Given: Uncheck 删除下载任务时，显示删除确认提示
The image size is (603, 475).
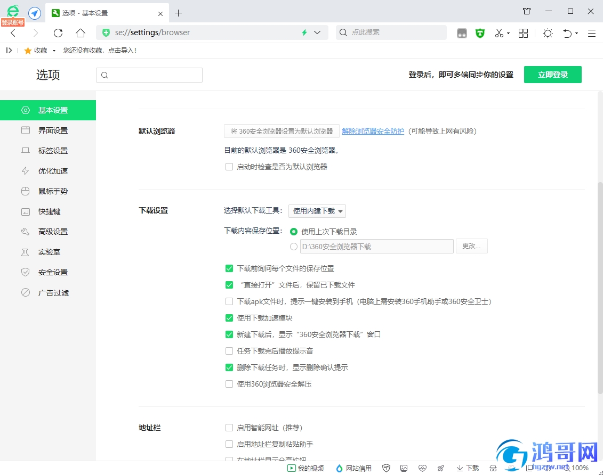Looking at the screenshot, I should (229, 367).
